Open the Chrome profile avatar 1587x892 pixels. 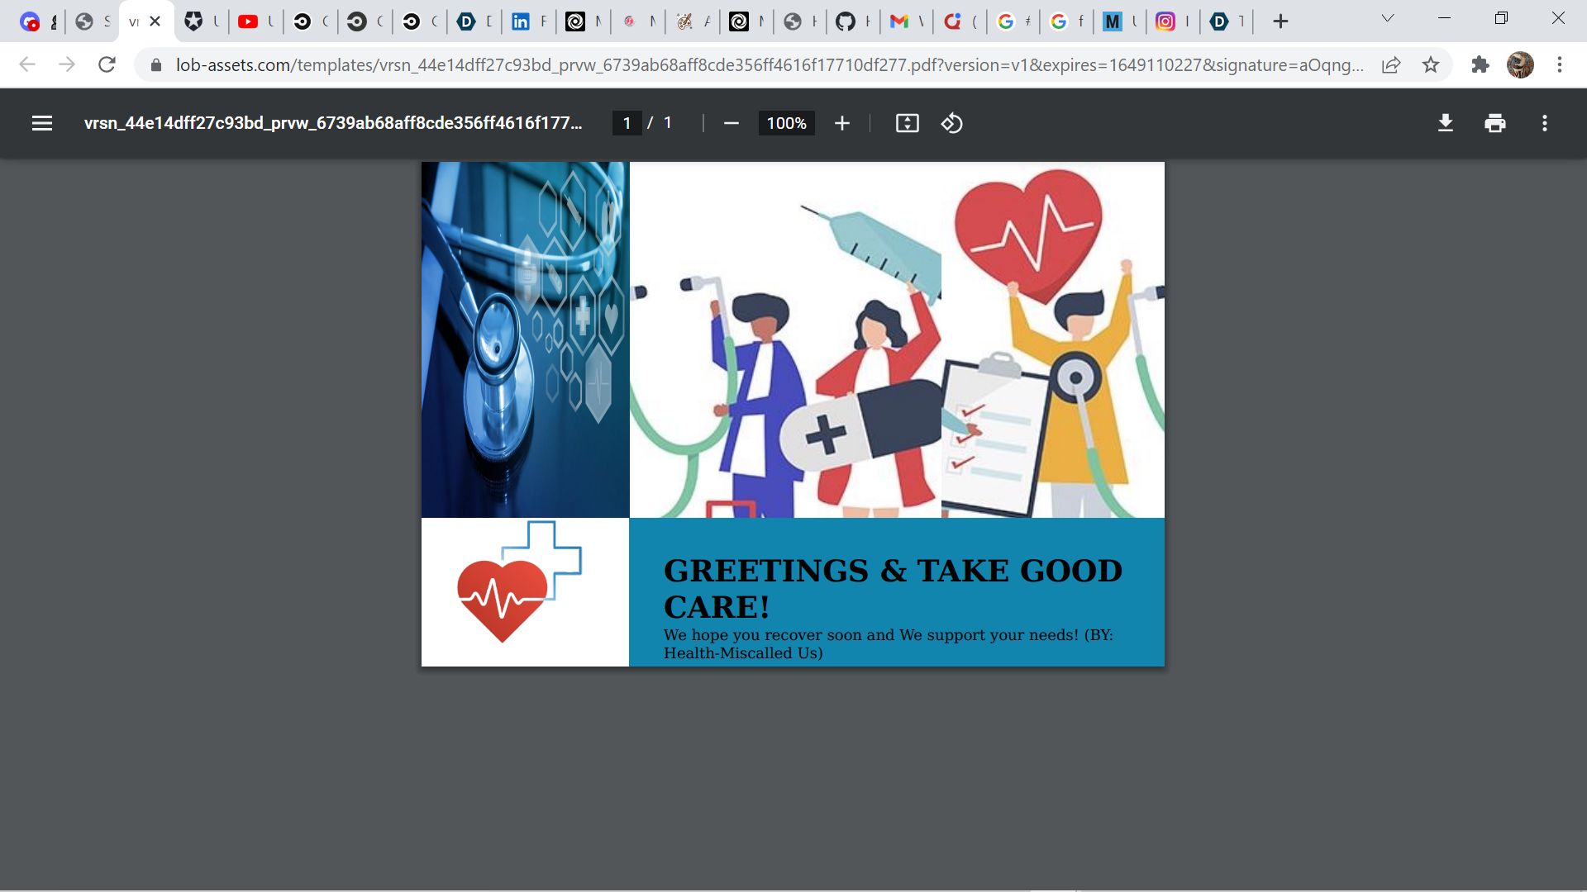1520,64
